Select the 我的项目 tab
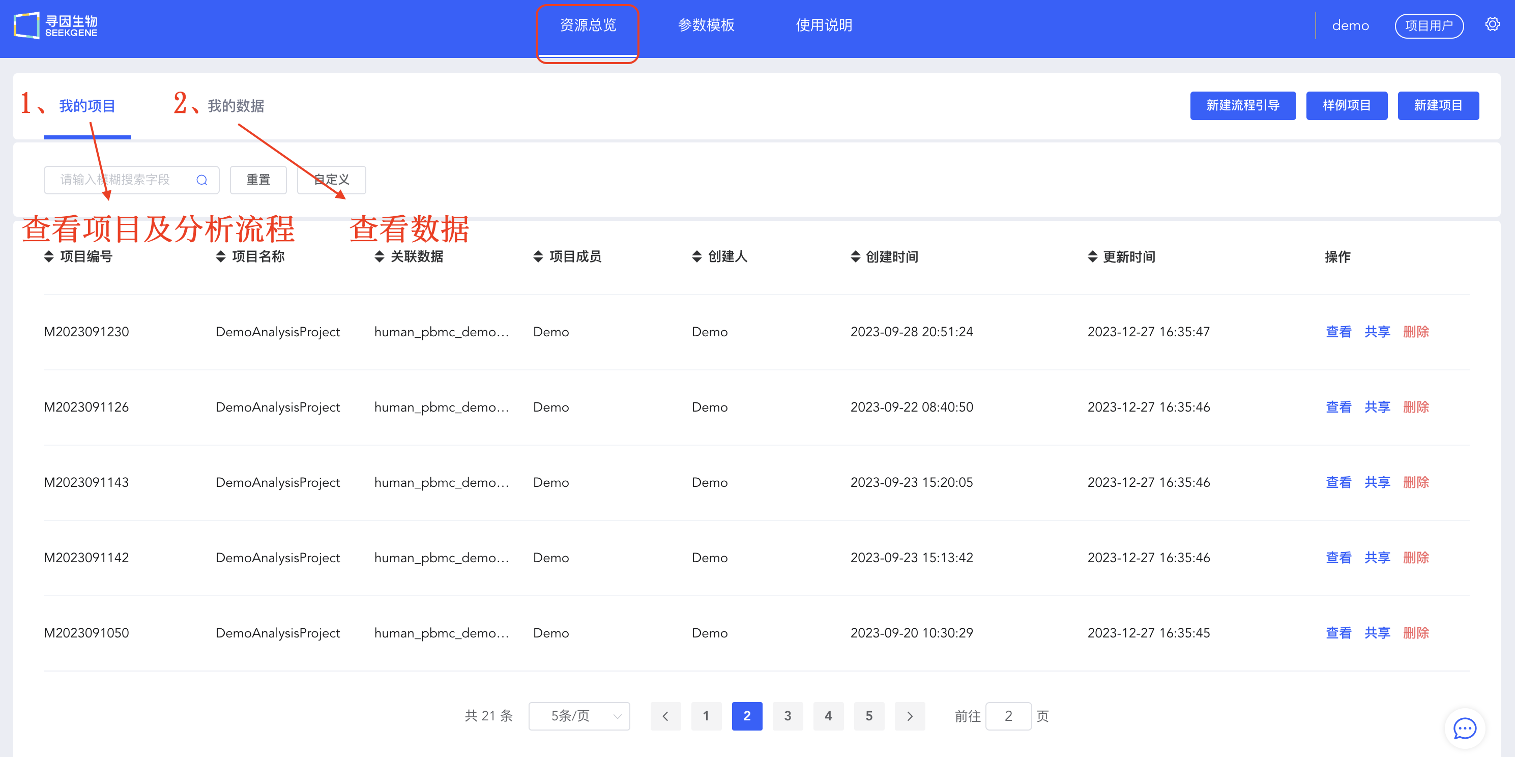This screenshot has height=757, width=1515. click(x=87, y=106)
